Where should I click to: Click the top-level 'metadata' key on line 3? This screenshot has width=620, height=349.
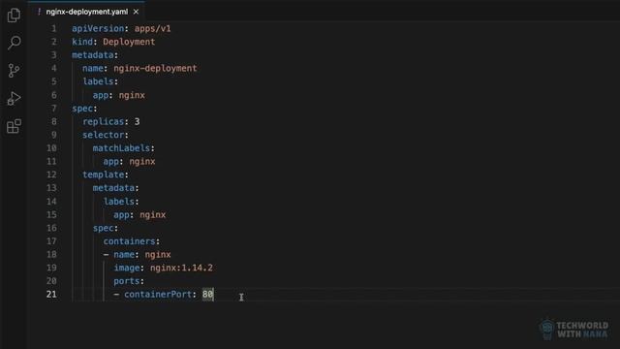[93, 55]
